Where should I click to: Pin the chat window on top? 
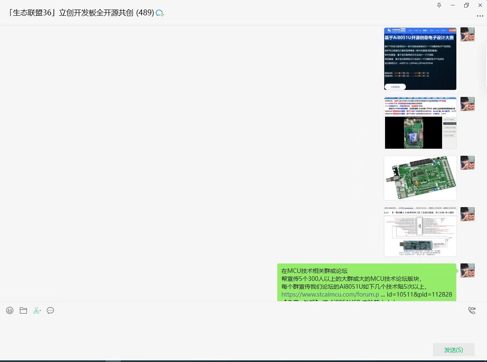coord(439,5)
